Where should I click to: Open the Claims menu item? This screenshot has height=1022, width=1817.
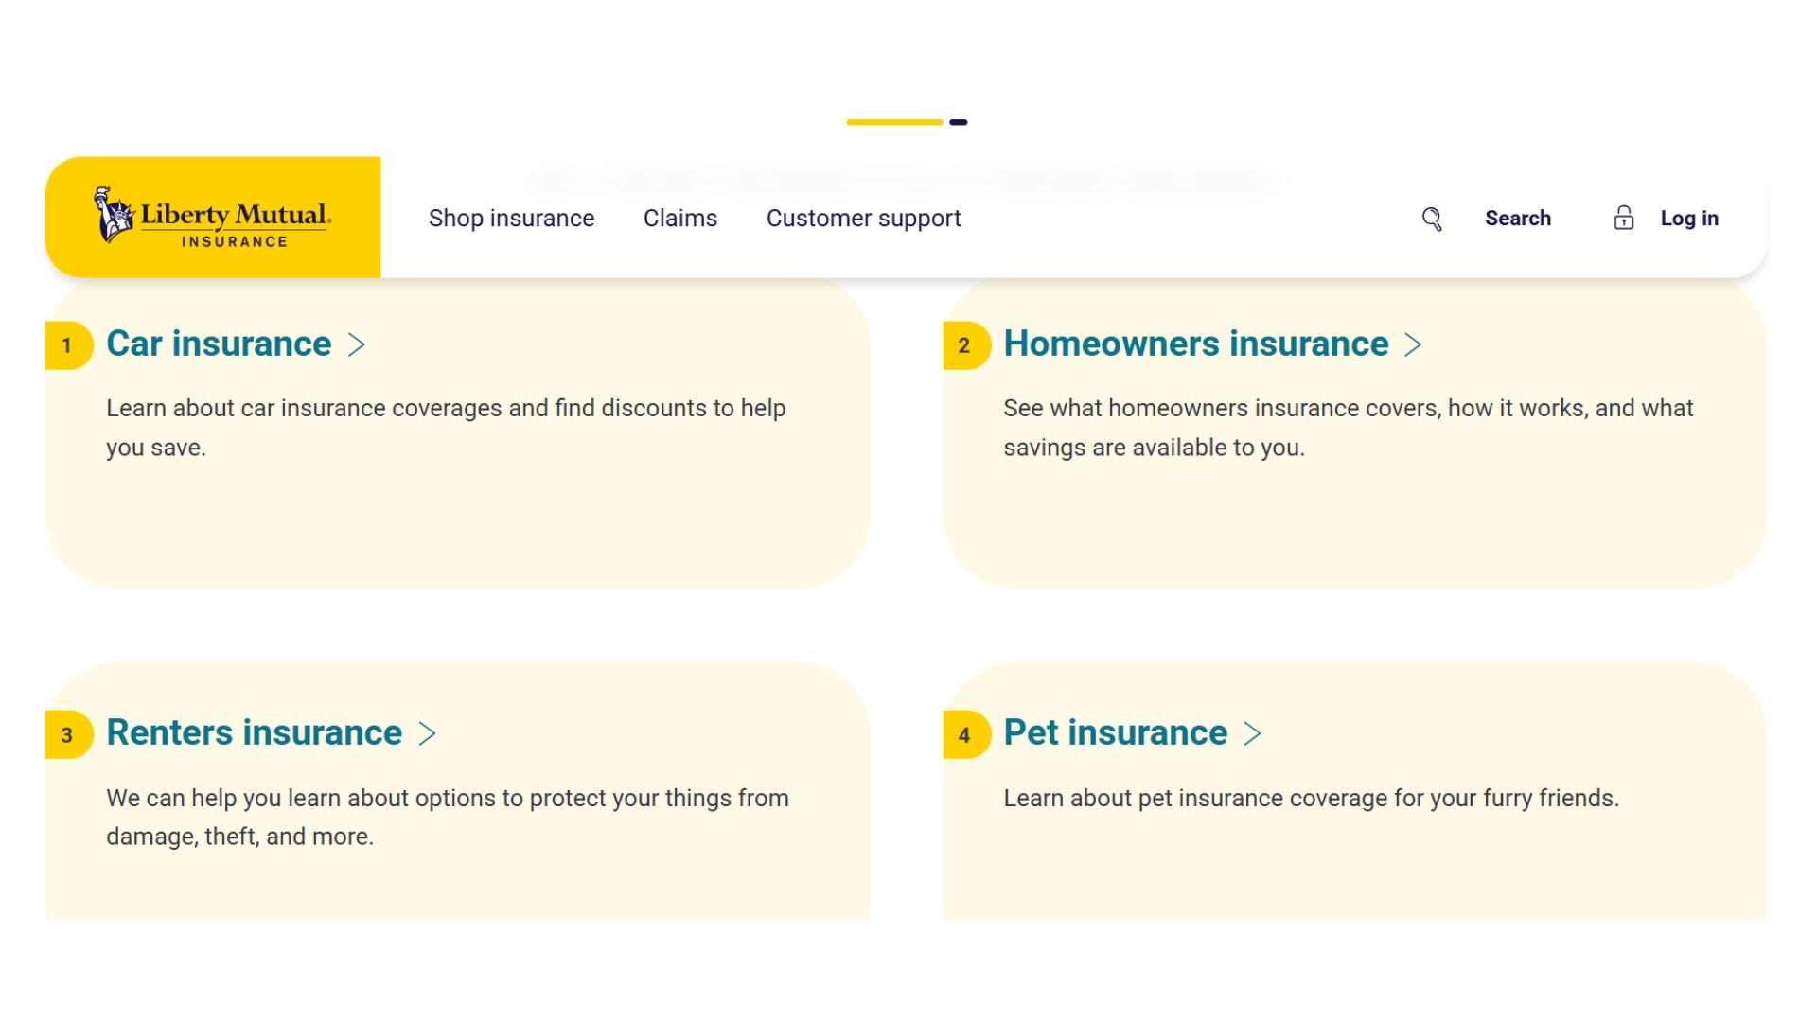(680, 219)
